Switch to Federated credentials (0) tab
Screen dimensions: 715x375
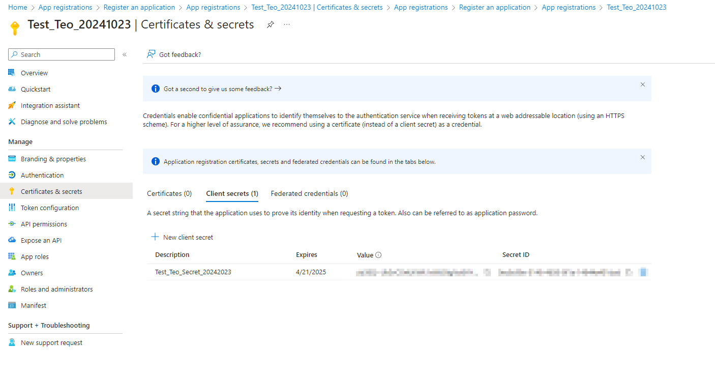(x=309, y=193)
